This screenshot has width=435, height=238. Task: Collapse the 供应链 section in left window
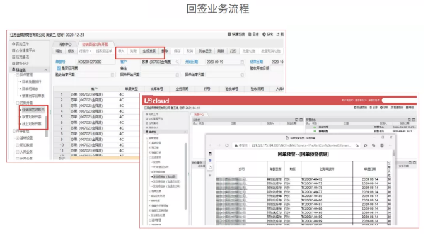coord(46,70)
